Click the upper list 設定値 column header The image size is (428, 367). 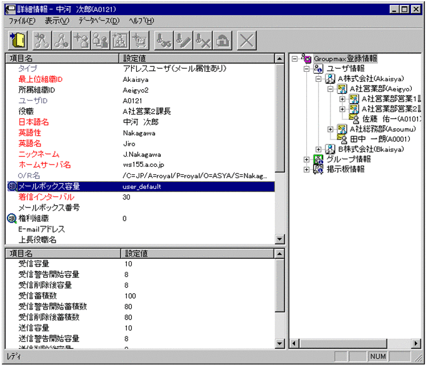point(197,58)
